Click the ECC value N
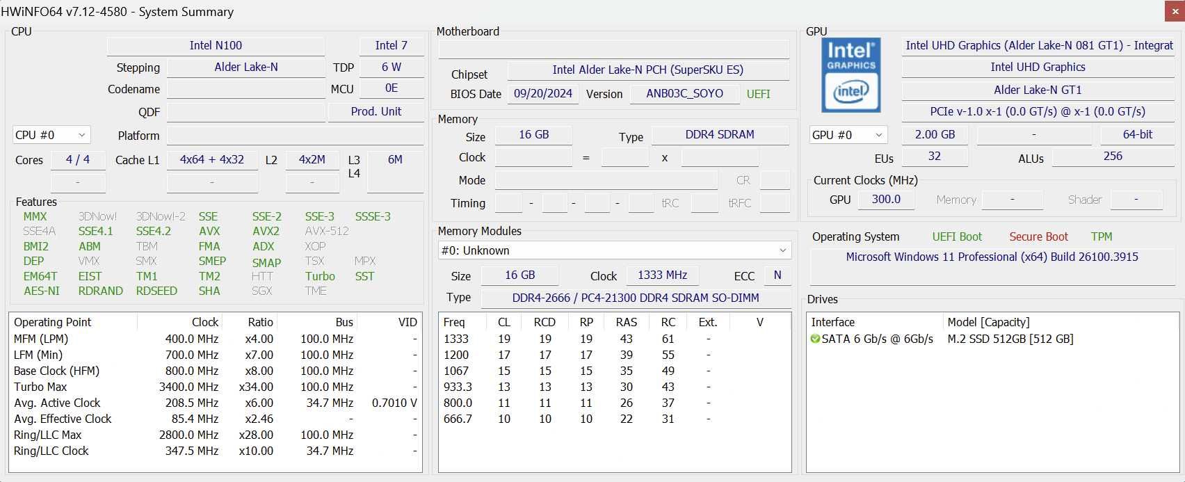Viewport: 1185px width, 482px height. click(x=777, y=275)
